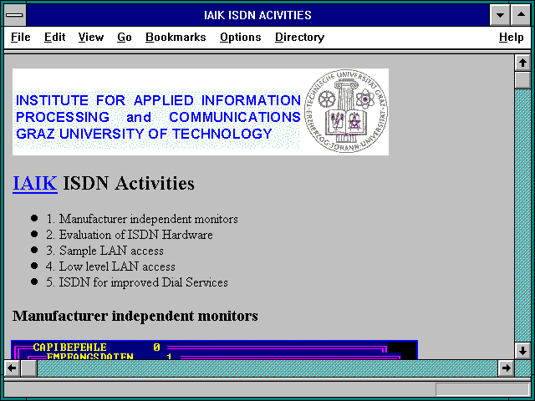The width and height of the screenshot is (535, 401).
Task: Open the window control menu box
Action: 15,15
